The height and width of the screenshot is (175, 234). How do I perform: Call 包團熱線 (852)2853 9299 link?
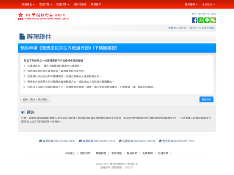pos(139,141)
